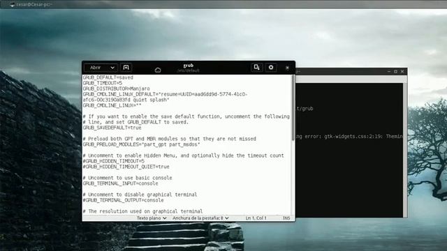Open the Anchura de la pestaña dropdown
The width and height of the screenshot is (447, 251).
[200, 218]
